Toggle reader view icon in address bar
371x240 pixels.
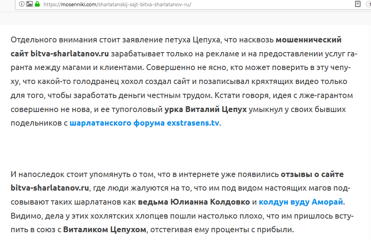tap(357, 4)
